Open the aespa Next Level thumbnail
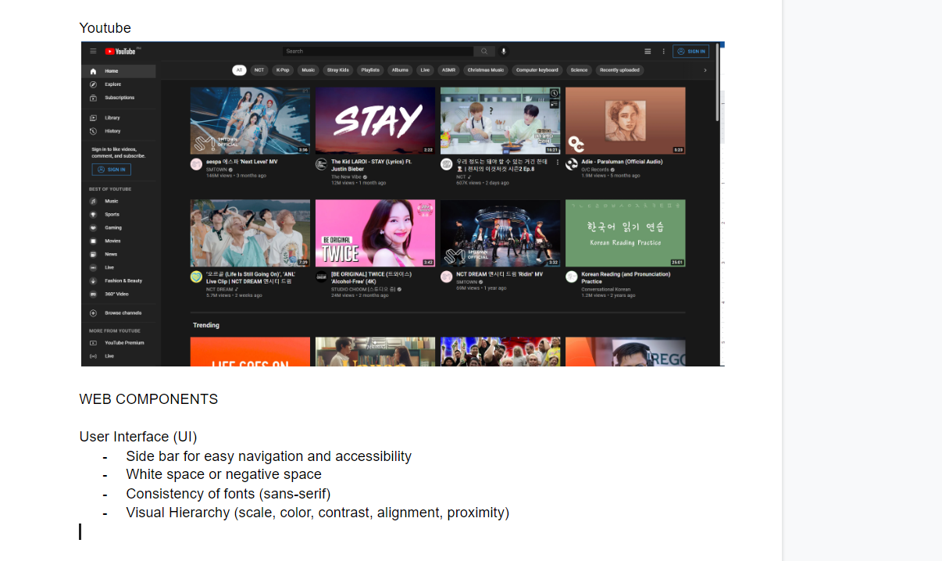Screen dimensions: 942x561 (250, 120)
